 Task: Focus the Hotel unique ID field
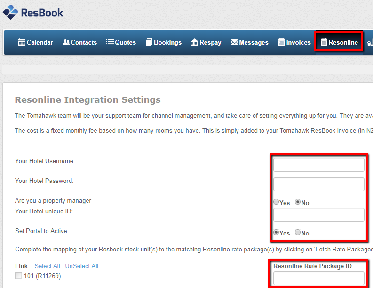pyautogui.click(x=319, y=215)
